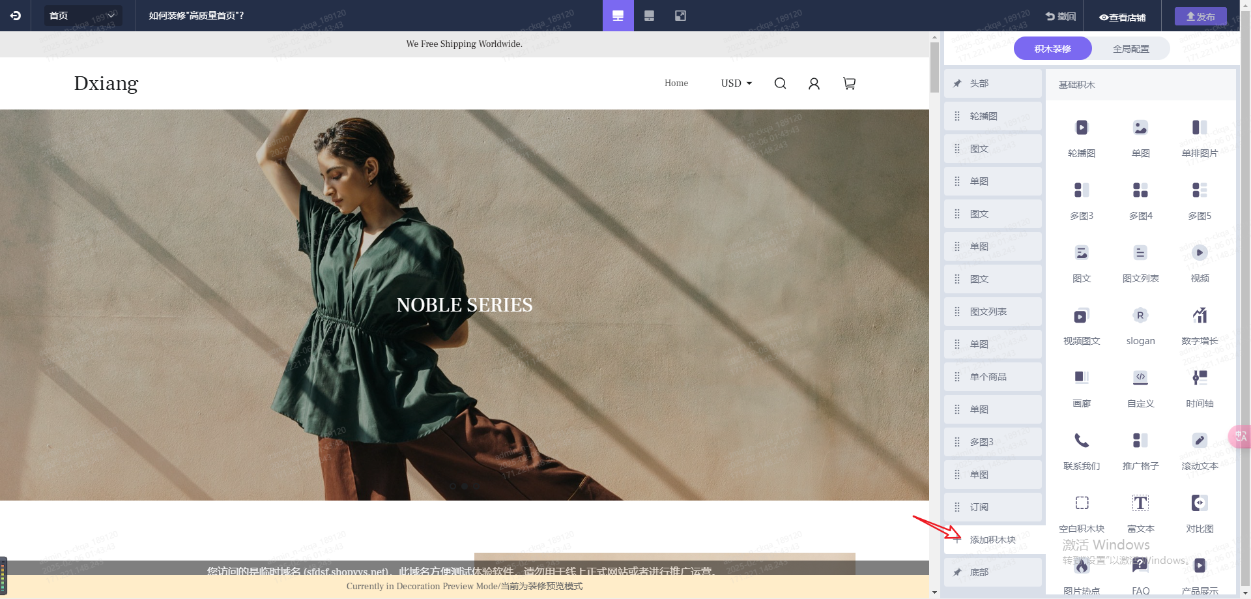This screenshot has height=599, width=1251.
Task: Open the 如何装修"高质量首页"? help link
Action: [196, 16]
